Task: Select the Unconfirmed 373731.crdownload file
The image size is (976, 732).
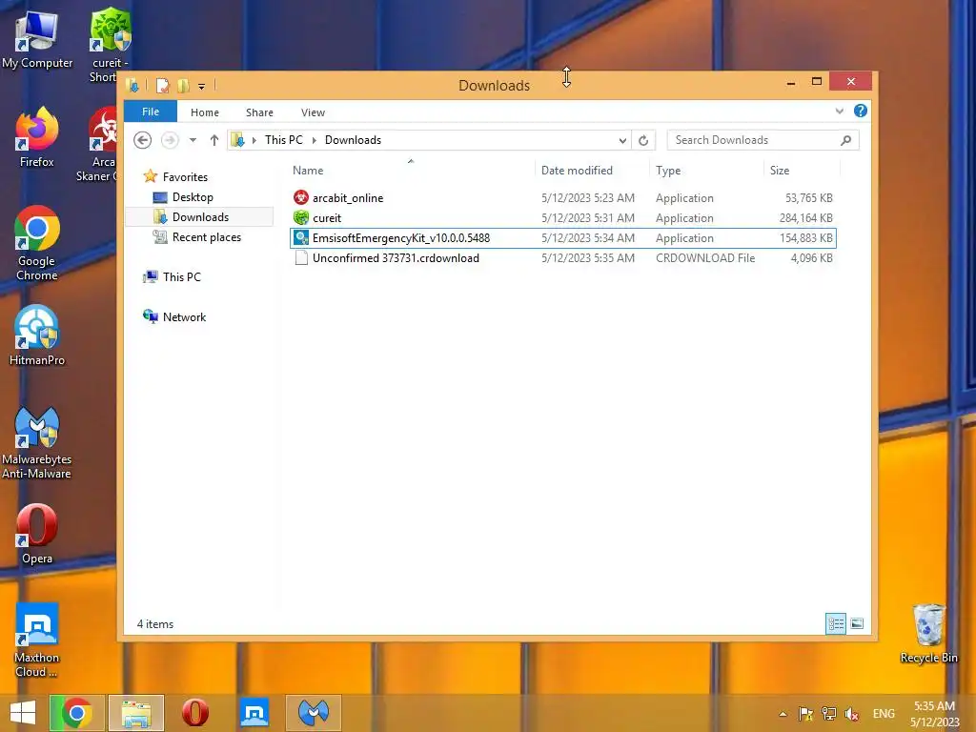Action: [562, 257]
